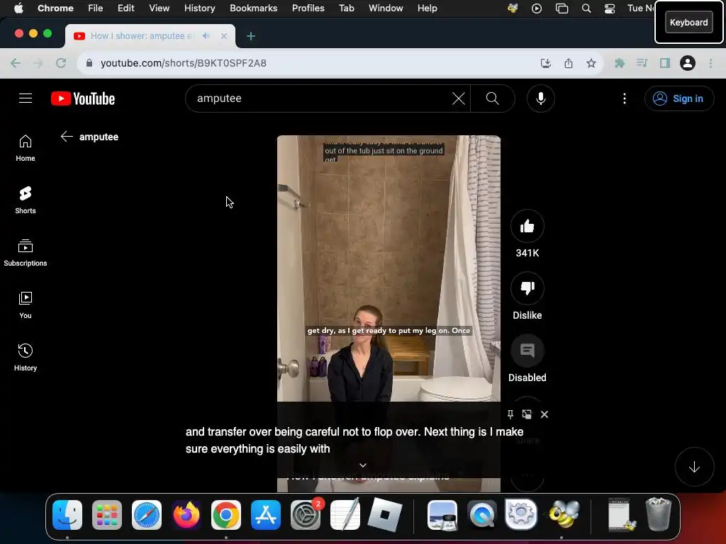Click the Keyboard button
Screen dimensions: 726x544
tap(688, 22)
